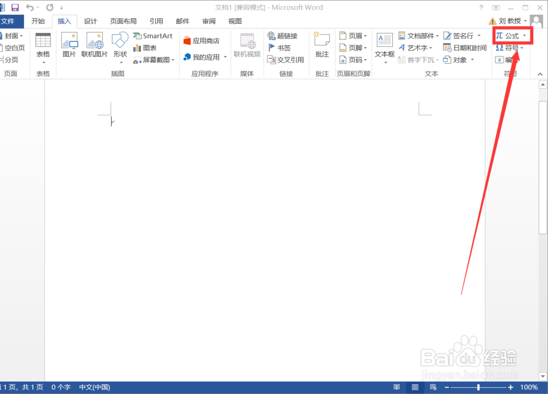This screenshot has height=394, width=548.
Task: Insert a bookmark with the 书签 icon
Action: click(x=282, y=48)
